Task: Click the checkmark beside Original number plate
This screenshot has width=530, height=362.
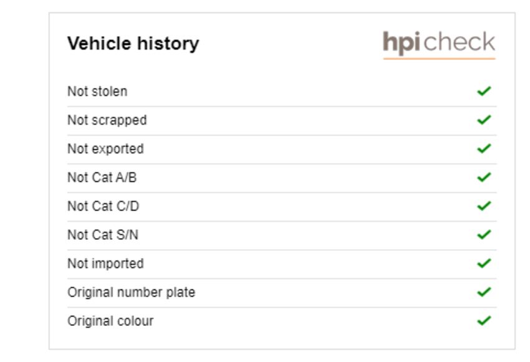Action: coord(484,292)
